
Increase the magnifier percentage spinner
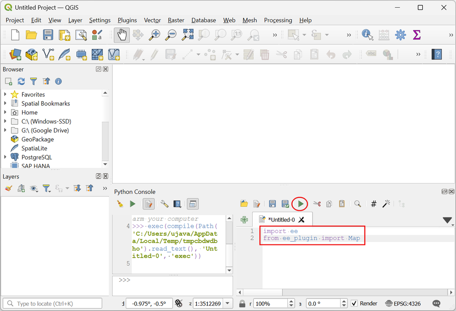(x=291, y=301)
